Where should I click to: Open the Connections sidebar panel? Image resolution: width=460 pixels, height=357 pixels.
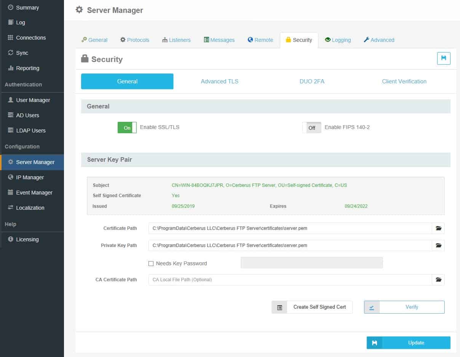(30, 38)
